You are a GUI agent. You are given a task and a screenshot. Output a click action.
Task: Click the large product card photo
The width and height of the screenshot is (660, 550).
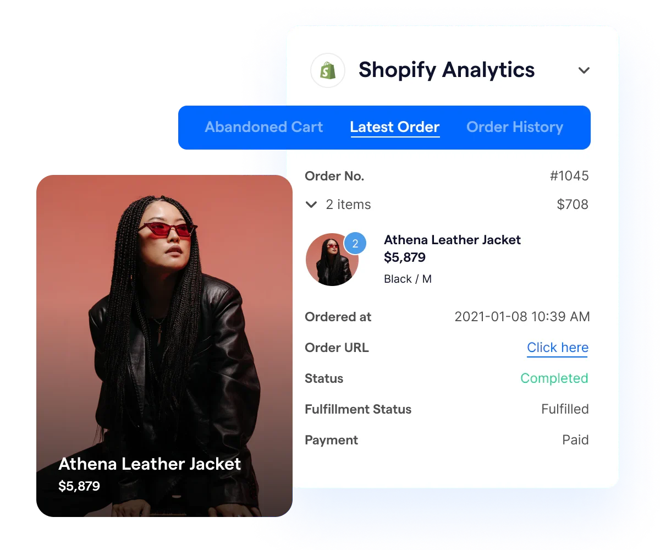(x=164, y=346)
